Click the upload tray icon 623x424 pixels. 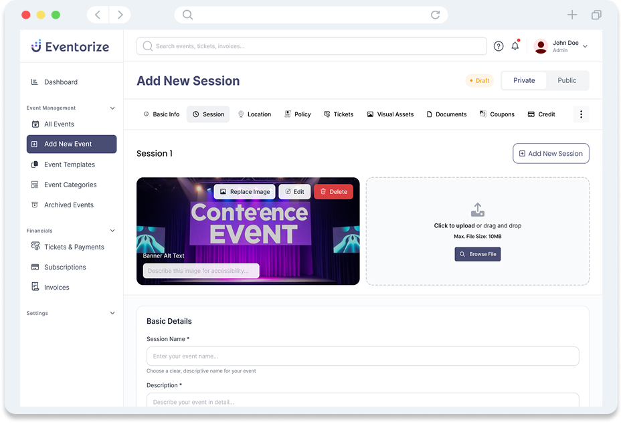point(478,210)
